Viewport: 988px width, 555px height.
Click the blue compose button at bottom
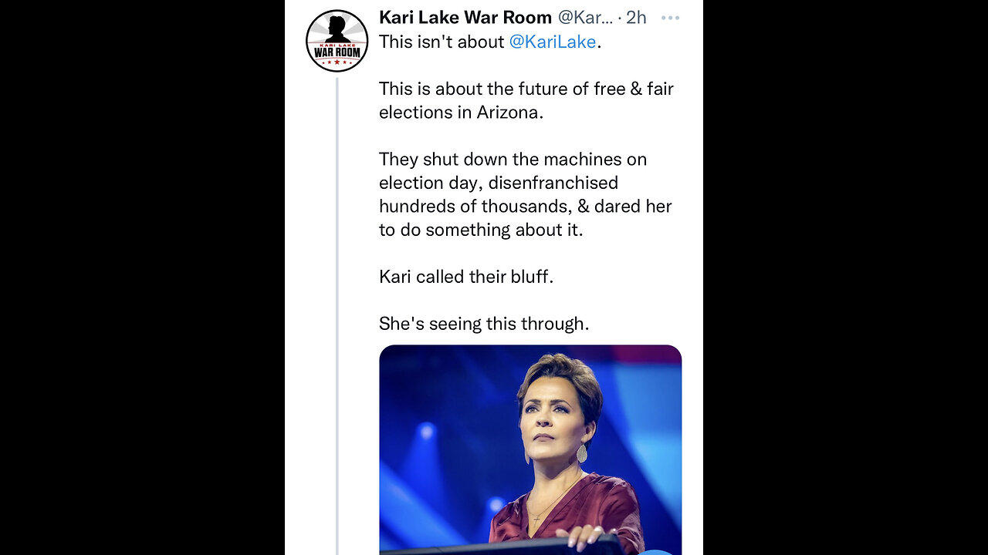pyautogui.click(x=656, y=550)
